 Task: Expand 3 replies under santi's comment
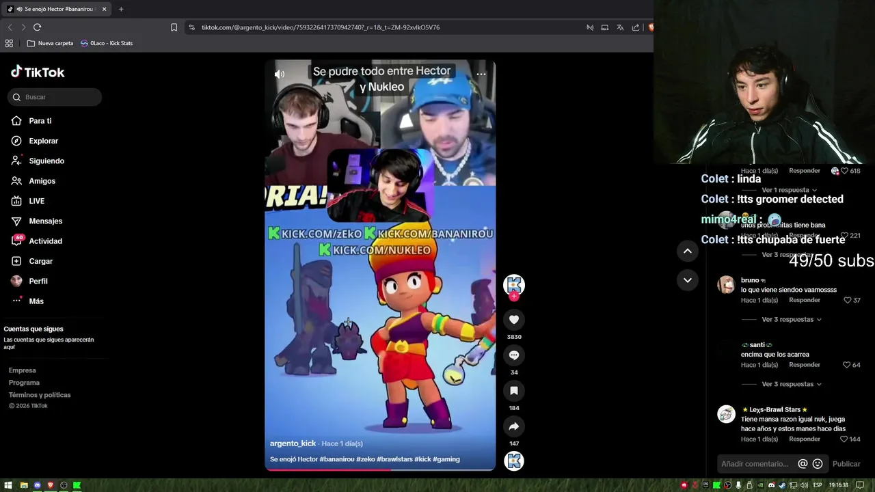coord(791,384)
